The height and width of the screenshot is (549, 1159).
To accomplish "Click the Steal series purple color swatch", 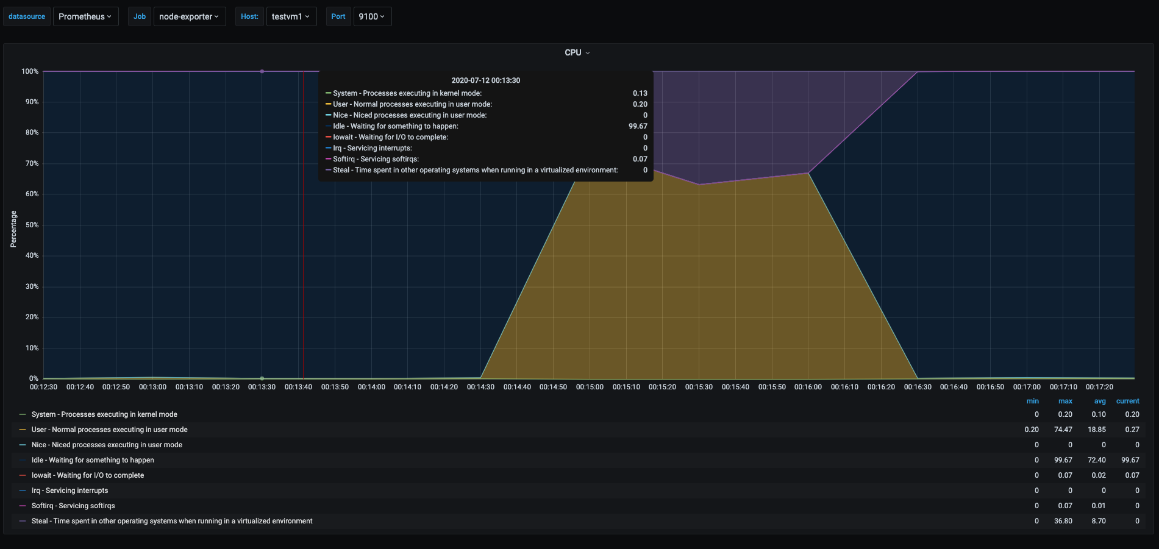I will [x=23, y=521].
